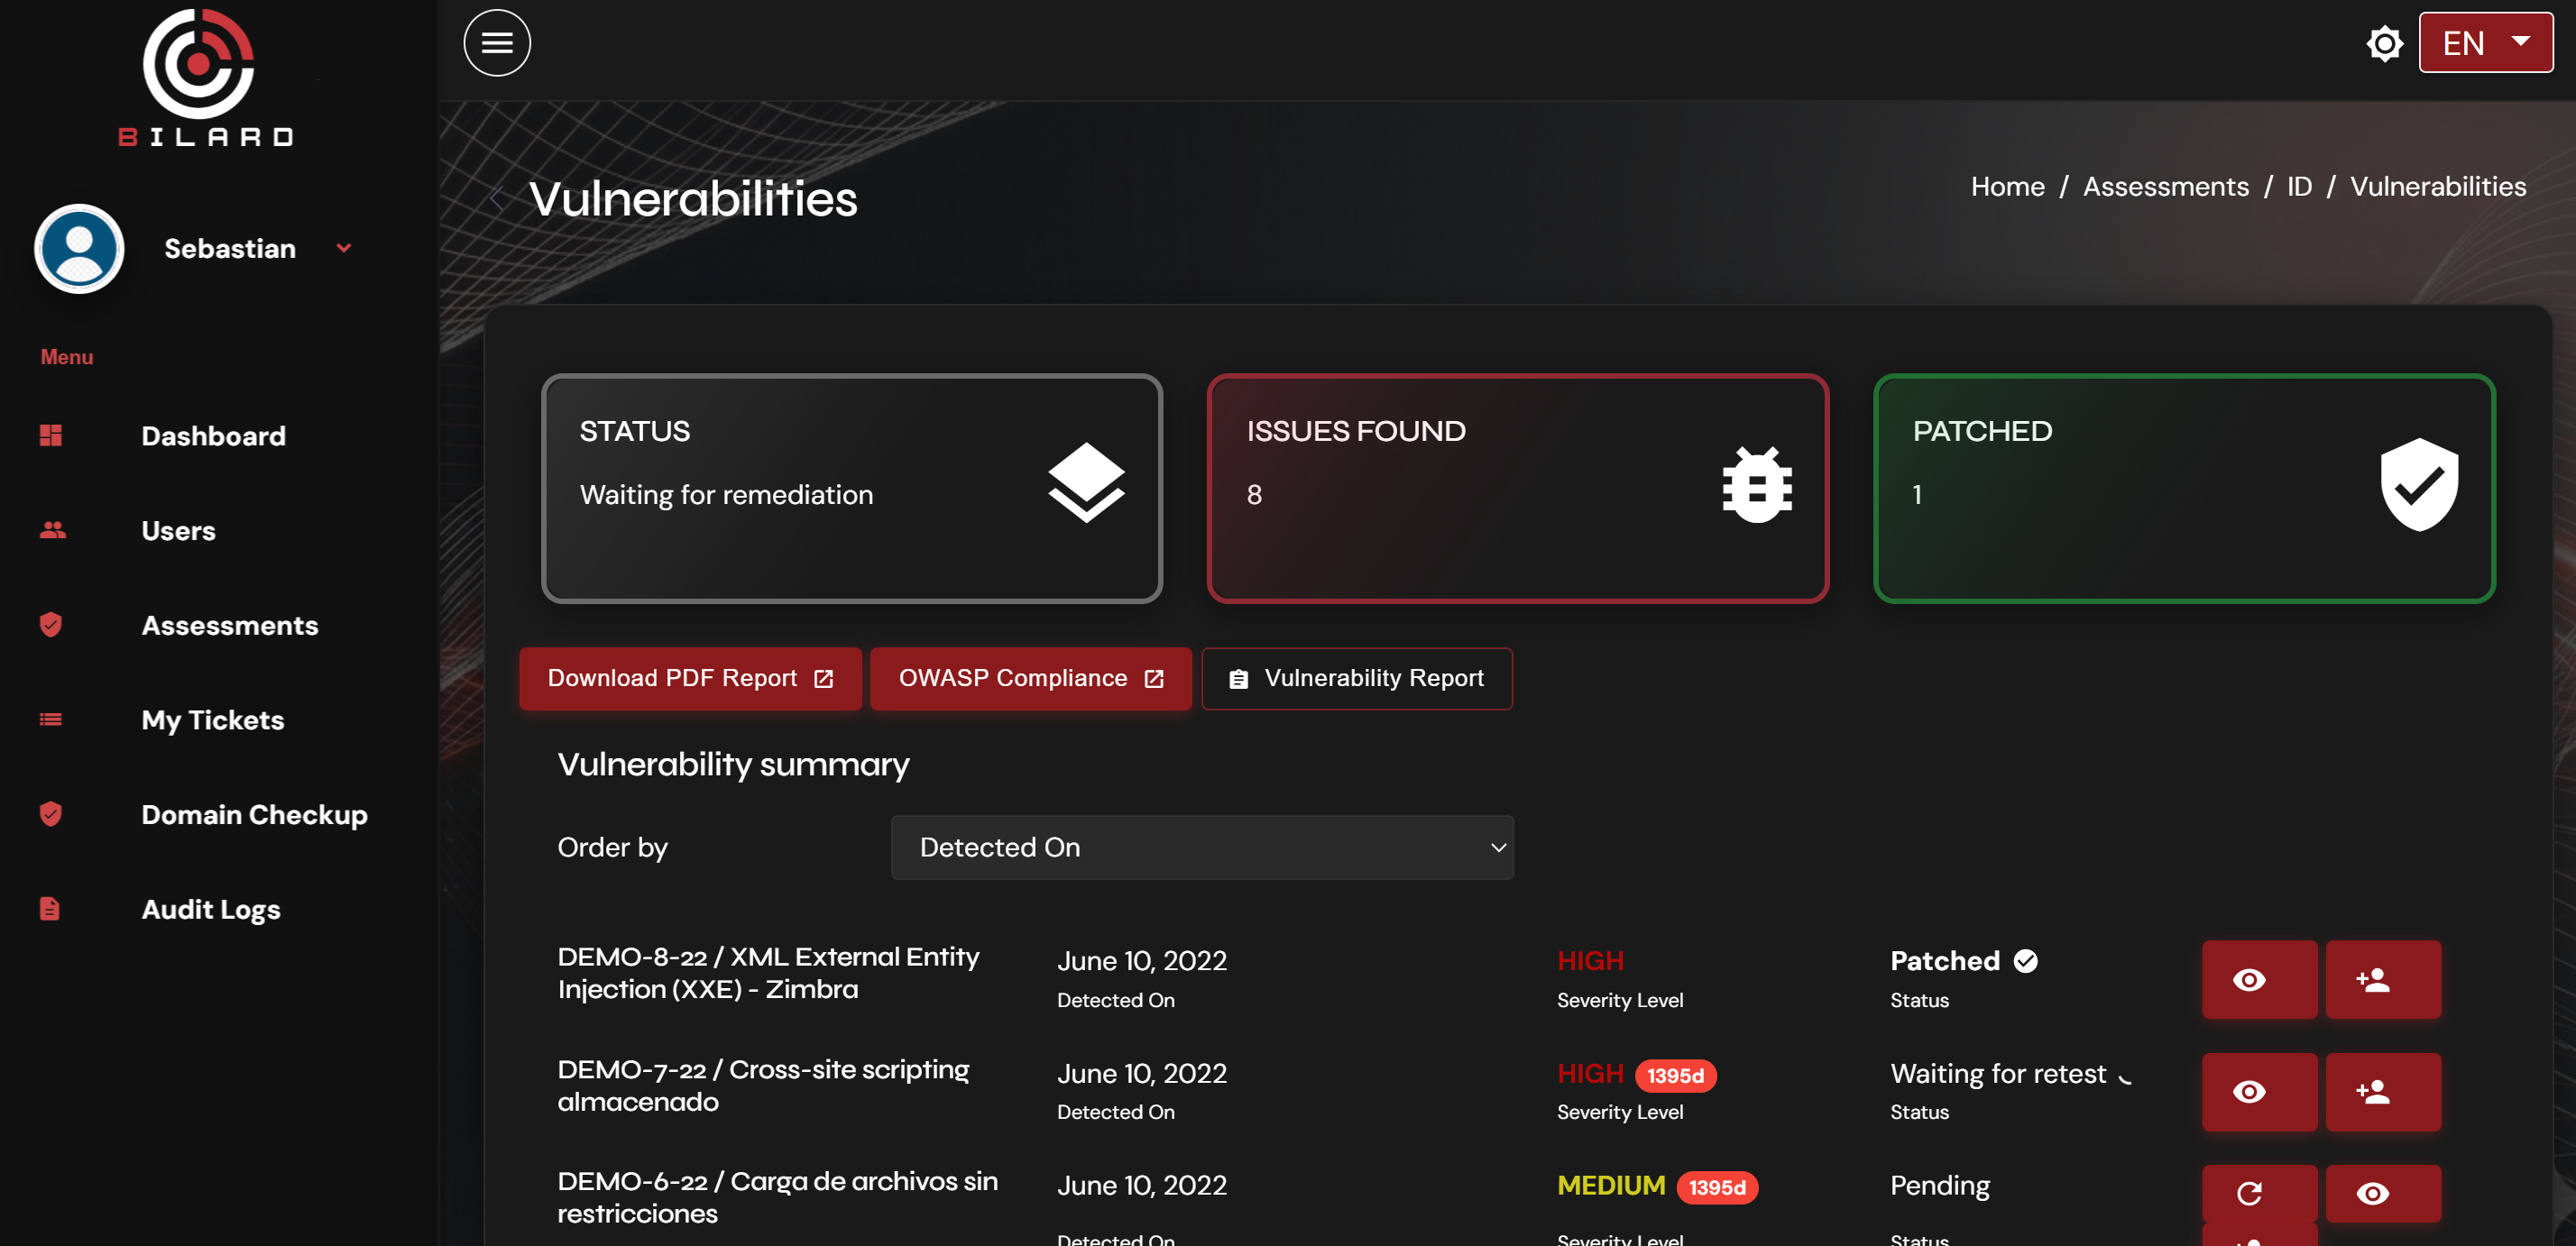The width and height of the screenshot is (2576, 1246).
Task: Navigate to Home via the breadcrumb
Action: [2006, 186]
